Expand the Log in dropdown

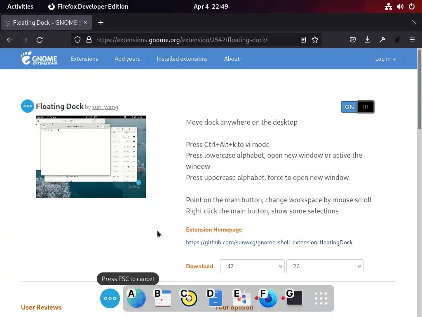click(x=385, y=59)
